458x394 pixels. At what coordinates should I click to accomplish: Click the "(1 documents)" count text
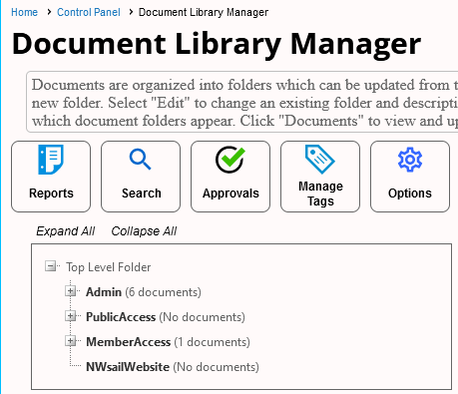coord(212,342)
